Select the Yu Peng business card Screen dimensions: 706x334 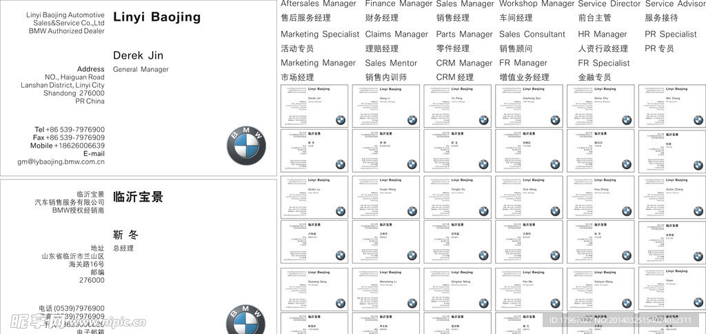click(x=458, y=106)
